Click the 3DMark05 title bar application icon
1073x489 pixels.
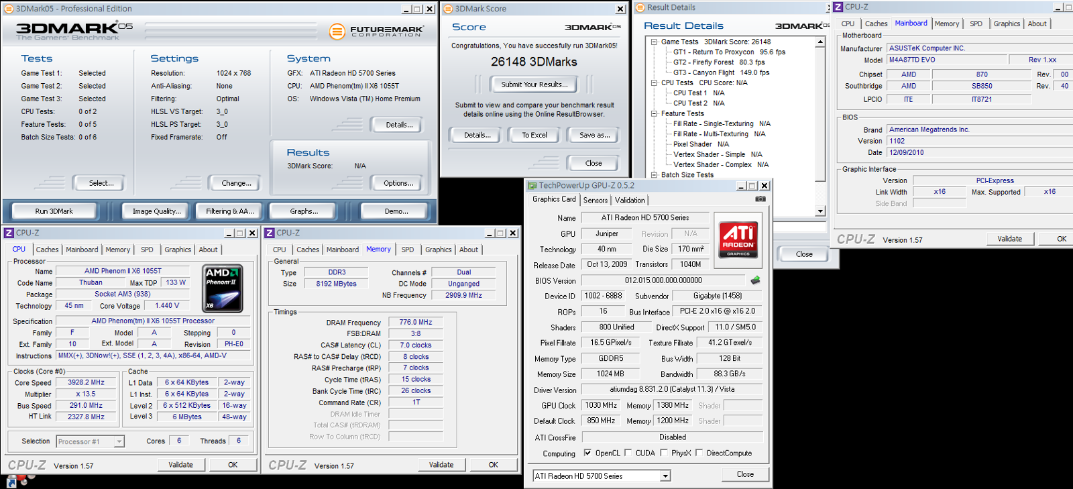click(x=9, y=9)
